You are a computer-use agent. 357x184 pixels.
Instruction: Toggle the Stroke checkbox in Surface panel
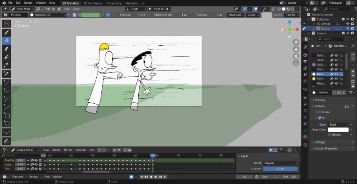coord(320,112)
